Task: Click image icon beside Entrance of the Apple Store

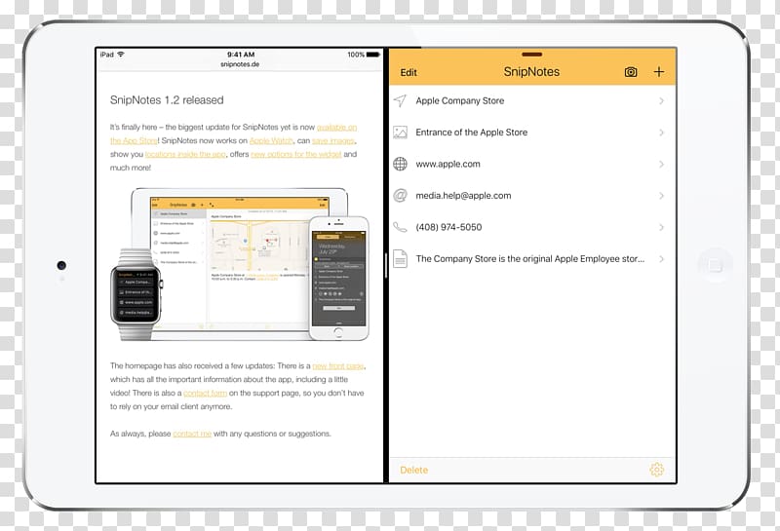Action: [400, 133]
